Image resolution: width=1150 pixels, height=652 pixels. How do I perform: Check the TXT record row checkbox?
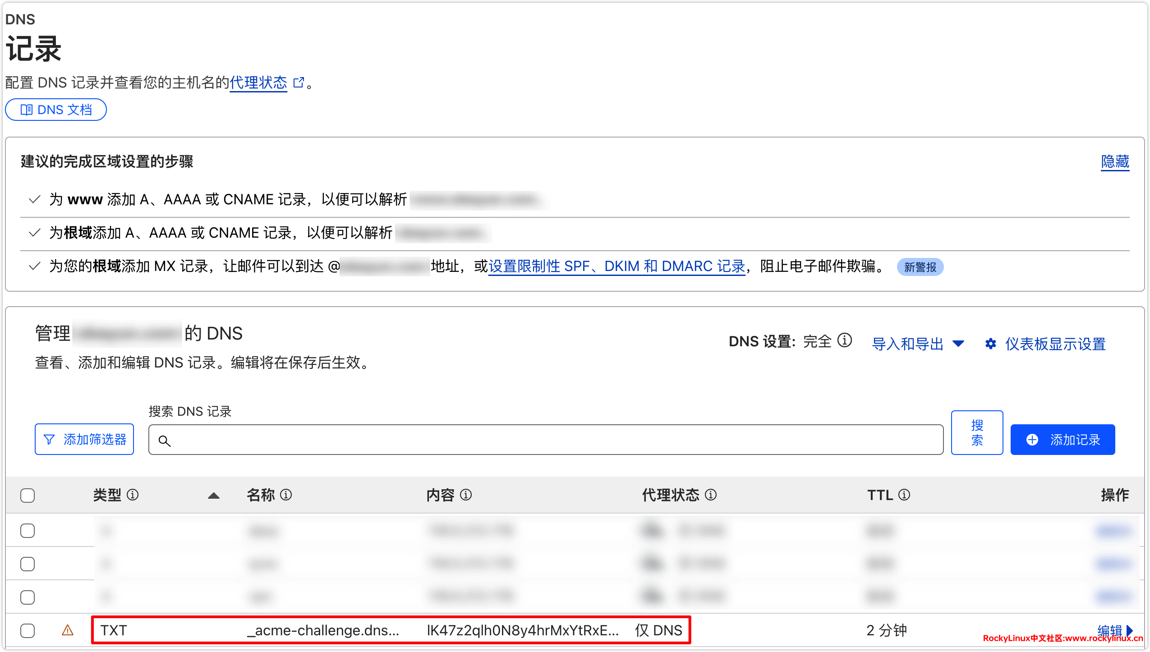tap(28, 630)
